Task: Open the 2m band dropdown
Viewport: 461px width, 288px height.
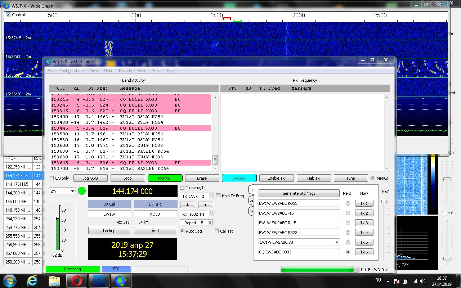Action: click(62, 191)
